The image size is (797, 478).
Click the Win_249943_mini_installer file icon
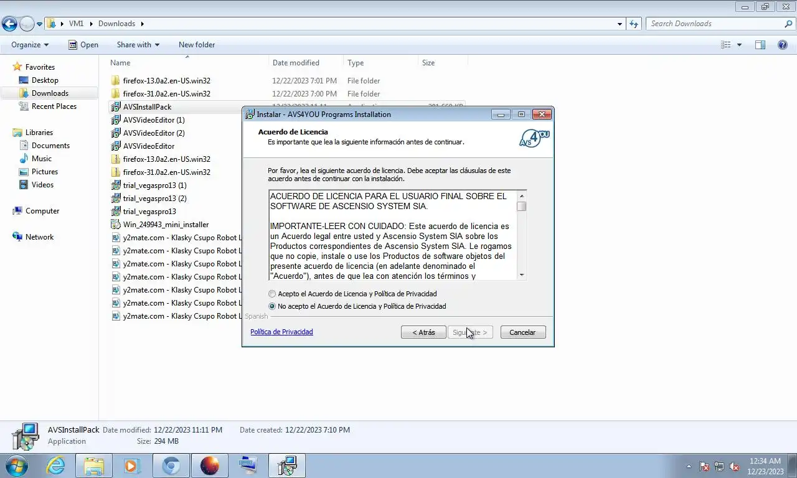(116, 225)
